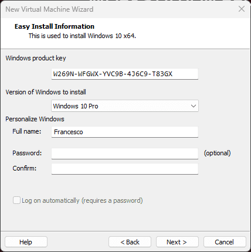Image resolution: width=251 pixels, height=252 pixels.
Task: Click 'Version of Windows to install' label
Action: tap(46, 92)
